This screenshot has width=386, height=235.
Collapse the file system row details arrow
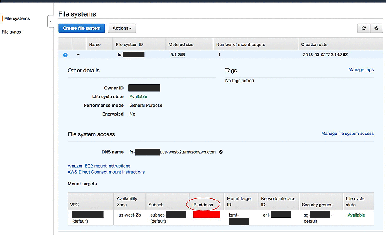pos(78,55)
